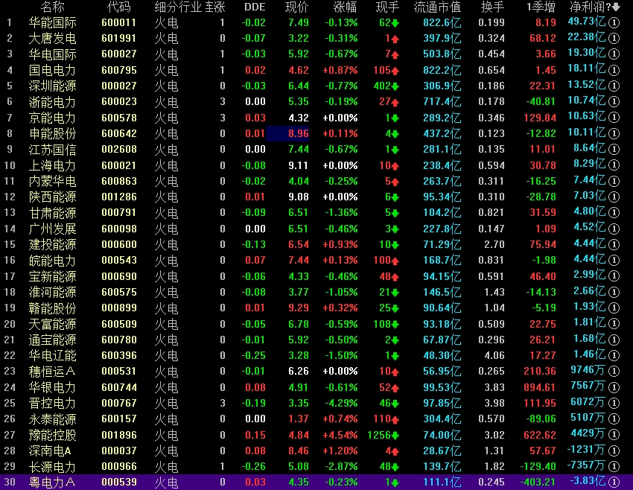Click info icon in 粤电力A row
The image size is (633, 490).
614,483
